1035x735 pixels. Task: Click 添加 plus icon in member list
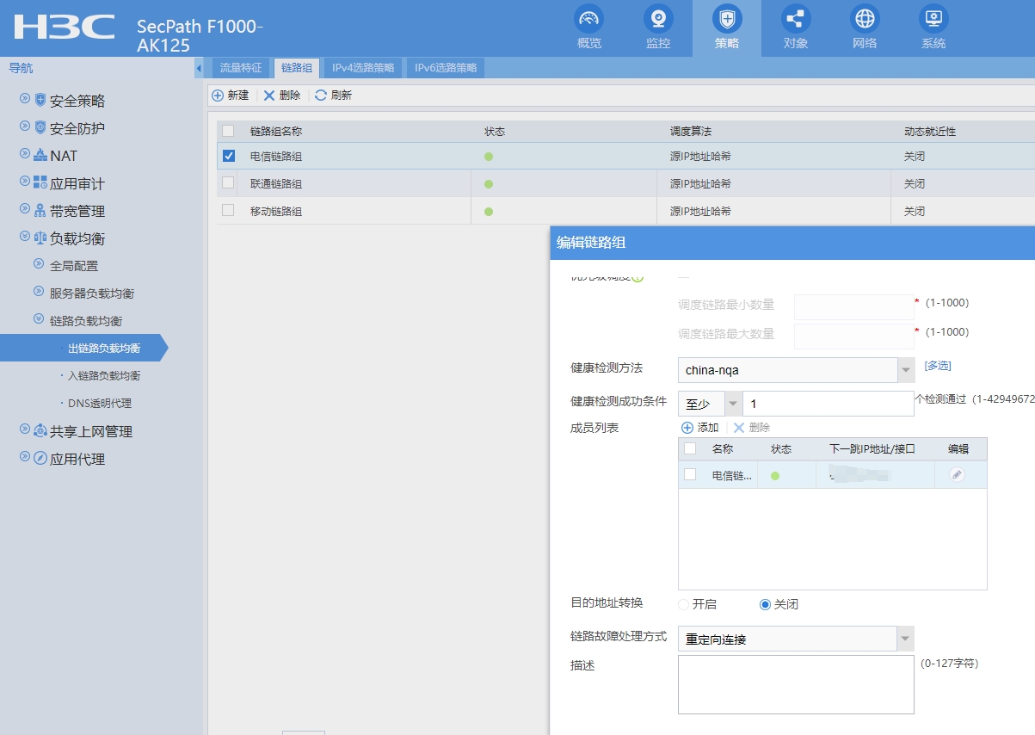click(x=687, y=428)
